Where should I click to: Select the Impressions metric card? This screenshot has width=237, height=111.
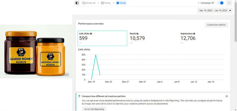pos(204,38)
